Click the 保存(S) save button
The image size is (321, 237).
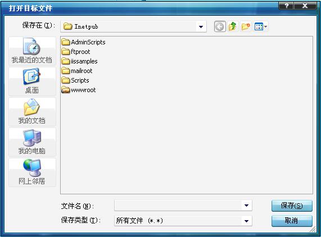click(x=292, y=206)
